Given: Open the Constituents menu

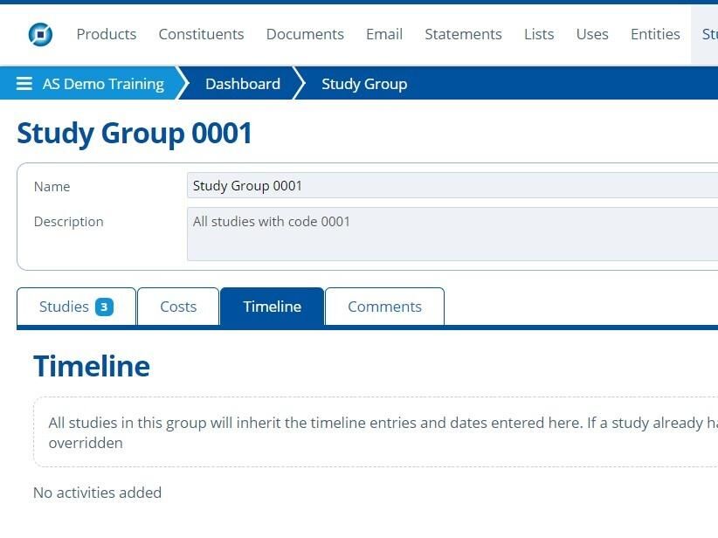Looking at the screenshot, I should (201, 34).
